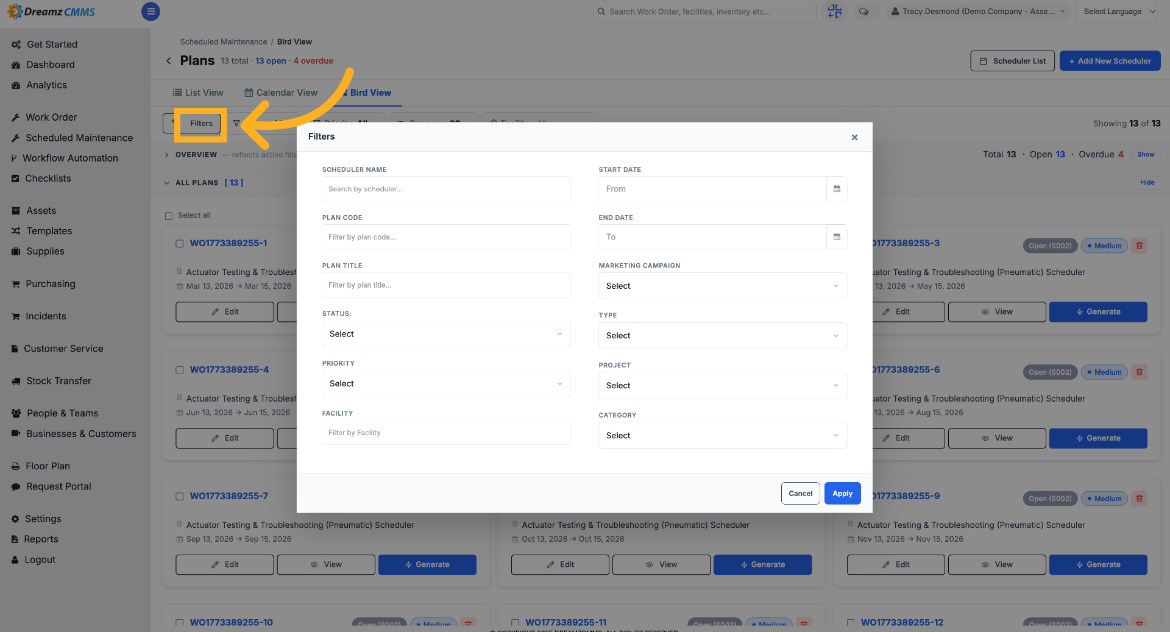Click the Show overview link

(x=1146, y=155)
